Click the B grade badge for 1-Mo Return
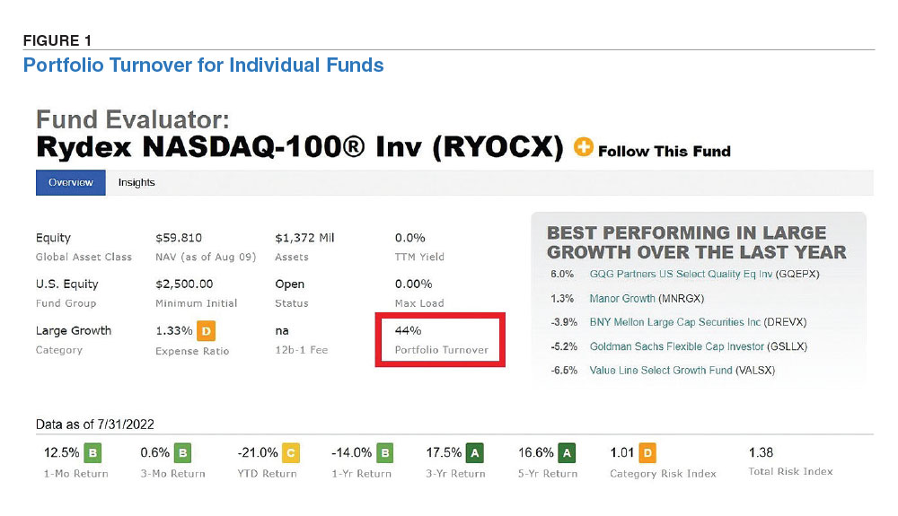 point(92,453)
